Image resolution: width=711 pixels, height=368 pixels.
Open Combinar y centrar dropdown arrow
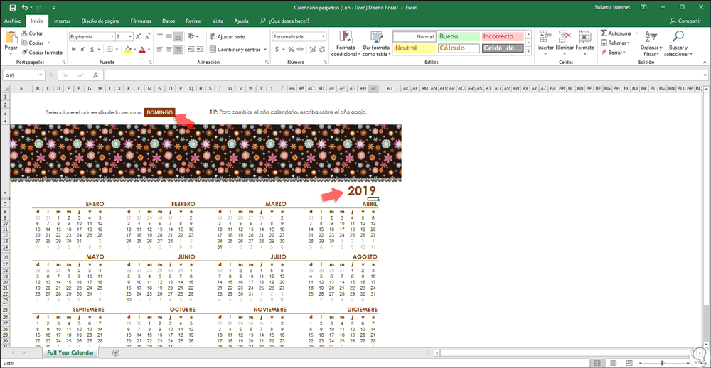[x=265, y=50]
